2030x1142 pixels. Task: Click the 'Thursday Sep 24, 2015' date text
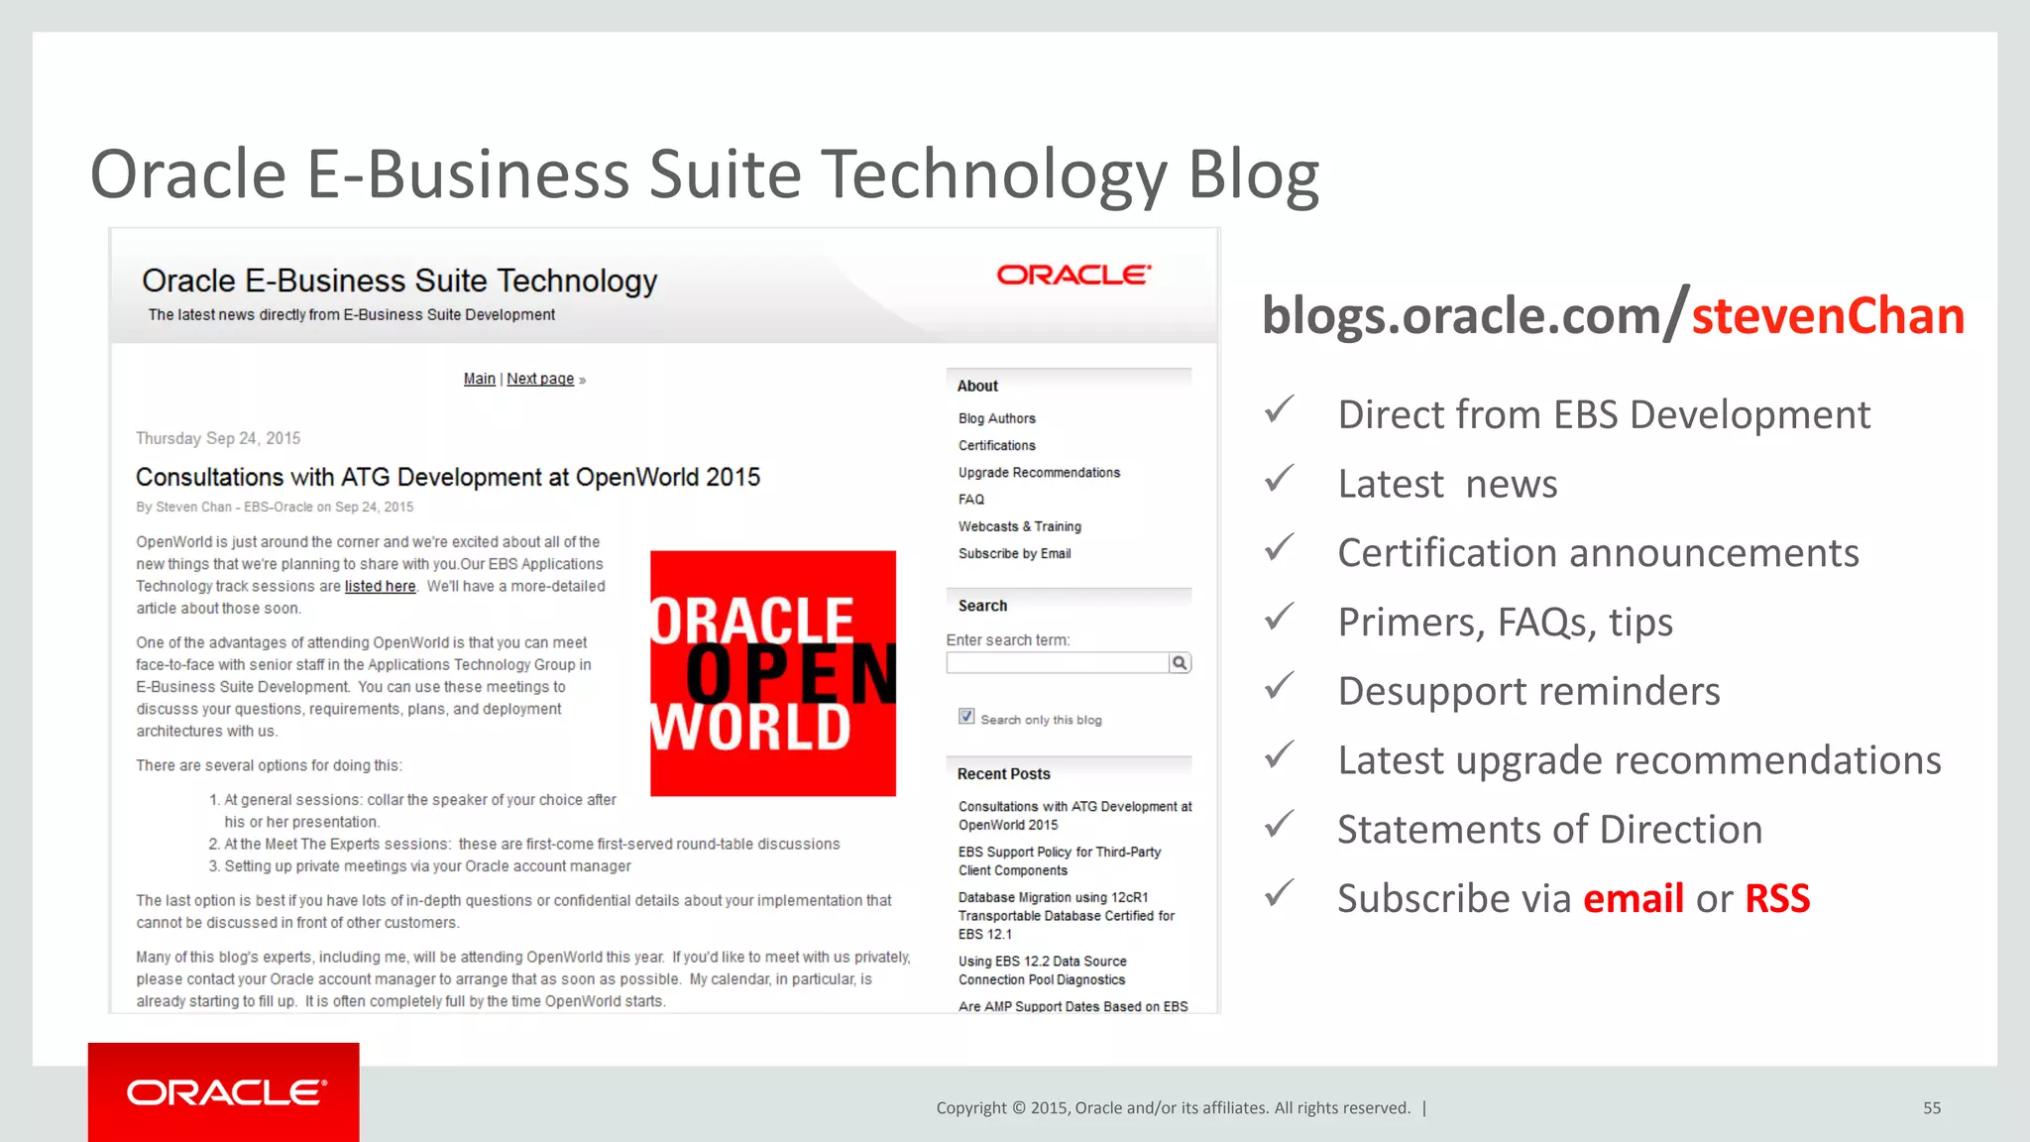pyautogui.click(x=218, y=438)
